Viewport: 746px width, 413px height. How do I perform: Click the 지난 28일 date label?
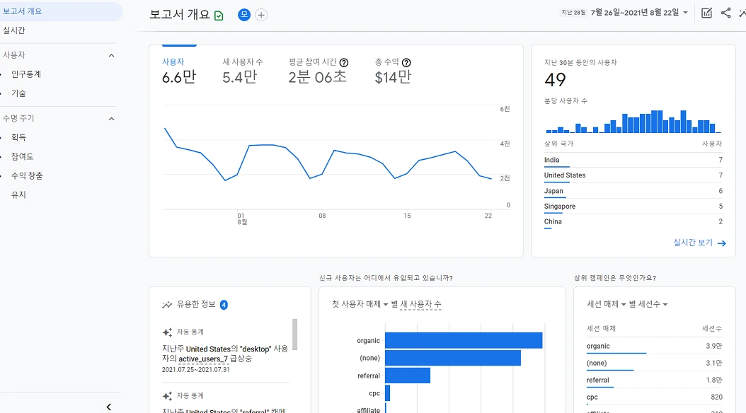pyautogui.click(x=573, y=12)
